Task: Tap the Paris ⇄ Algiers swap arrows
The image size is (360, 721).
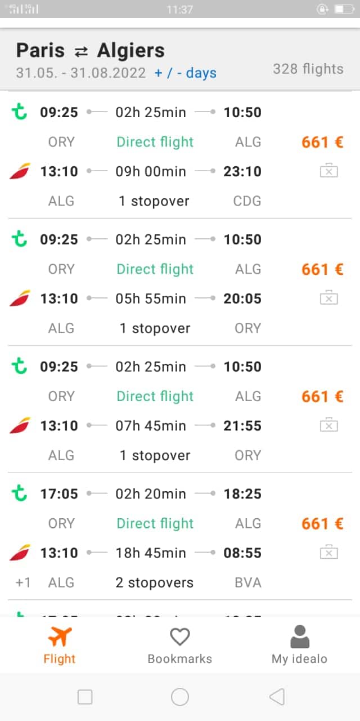Action: coord(82,51)
